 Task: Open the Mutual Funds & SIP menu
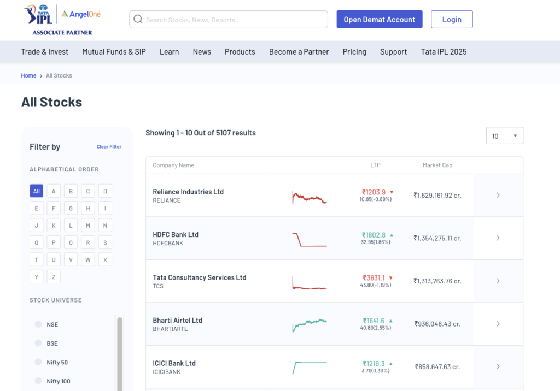point(114,52)
